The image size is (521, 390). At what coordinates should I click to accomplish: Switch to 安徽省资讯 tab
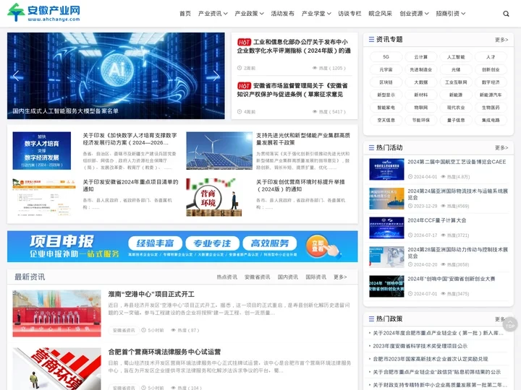[x=257, y=277]
